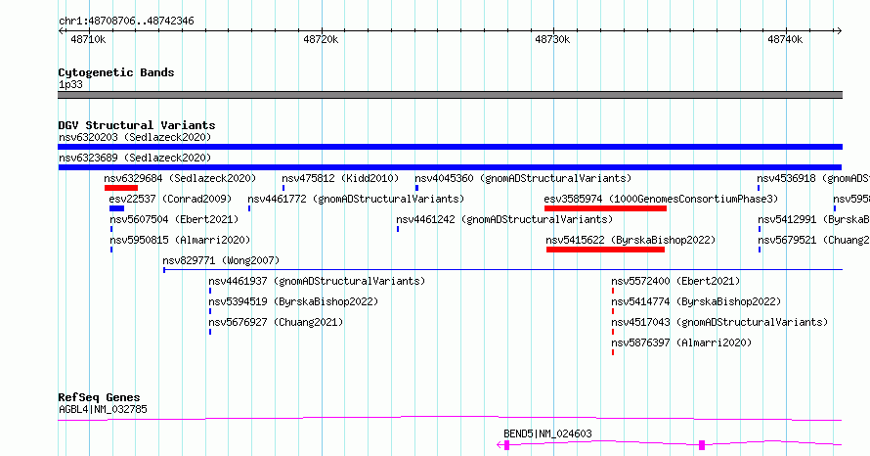Image resolution: width=870 pixels, height=456 pixels.
Task: Click the ruler's left arrow end
Action: [63, 31]
